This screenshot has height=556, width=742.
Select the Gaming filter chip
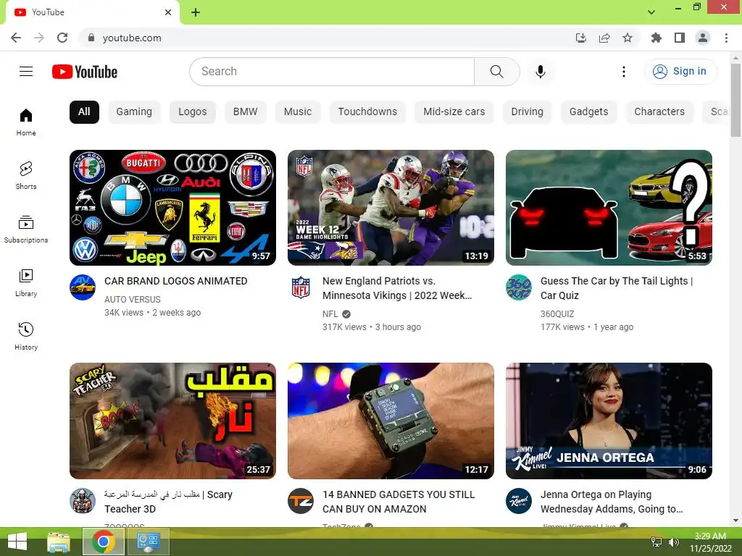[134, 112]
